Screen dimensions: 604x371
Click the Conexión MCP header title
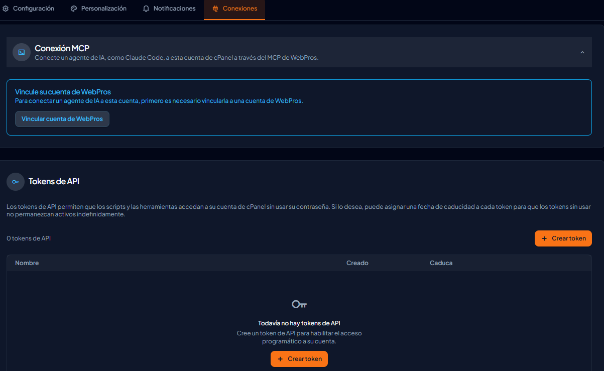click(x=62, y=48)
